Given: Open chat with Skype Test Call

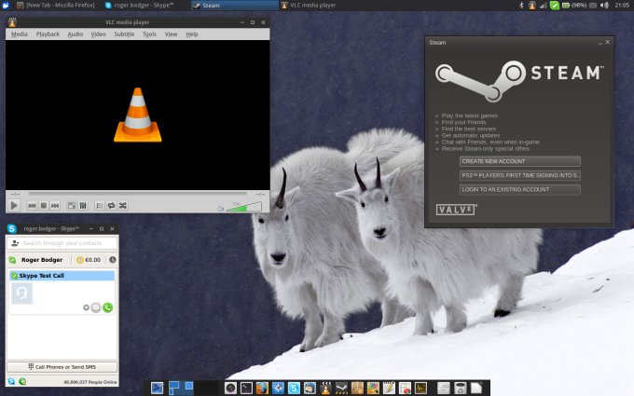Looking at the screenshot, I should pyautogui.click(x=96, y=307).
